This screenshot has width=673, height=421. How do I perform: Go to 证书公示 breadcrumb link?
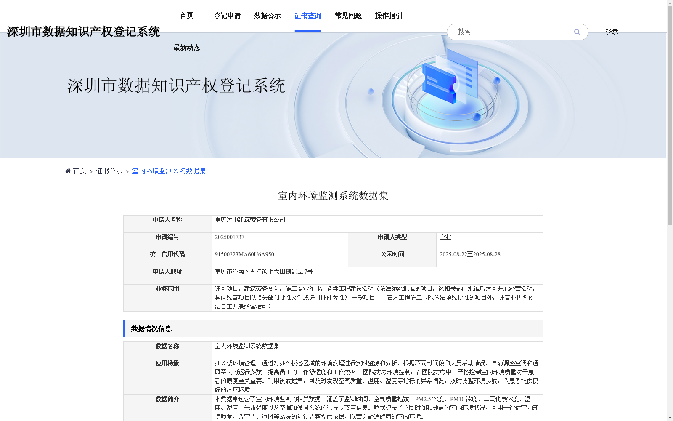[x=109, y=171]
